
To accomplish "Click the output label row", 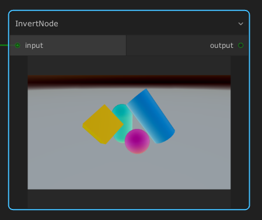I will pyautogui.click(x=187, y=46).
